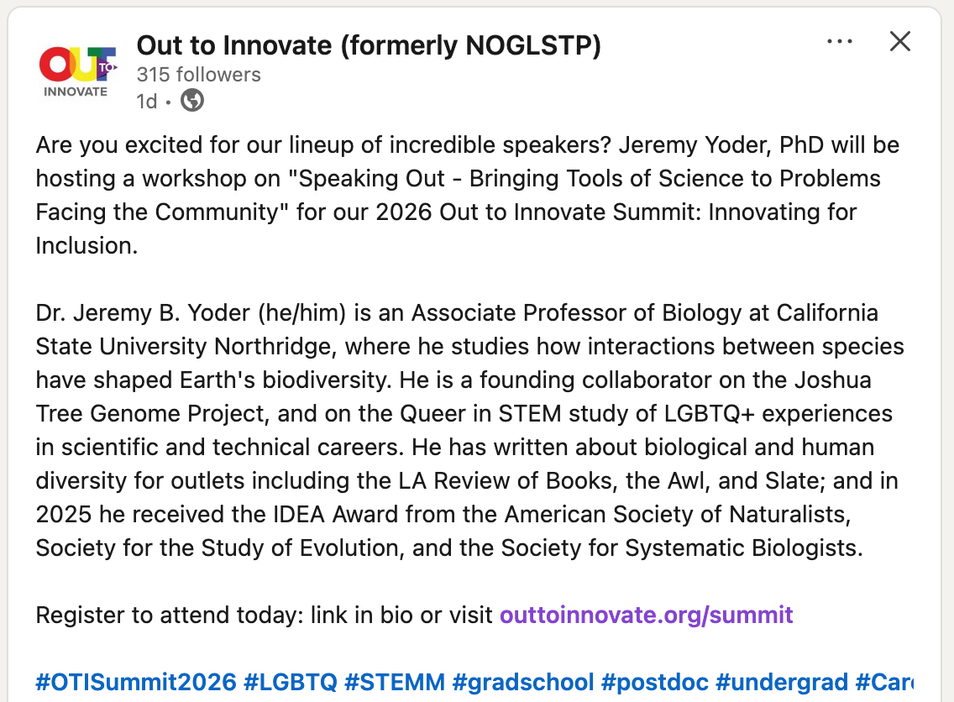Image resolution: width=954 pixels, height=702 pixels.
Task: Click the Out to Innovate logo
Action: 77,71
